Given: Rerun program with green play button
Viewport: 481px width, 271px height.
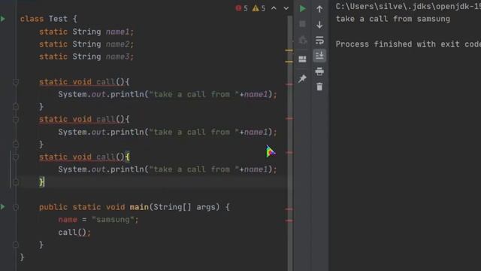Looking at the screenshot, I should tap(302, 8).
